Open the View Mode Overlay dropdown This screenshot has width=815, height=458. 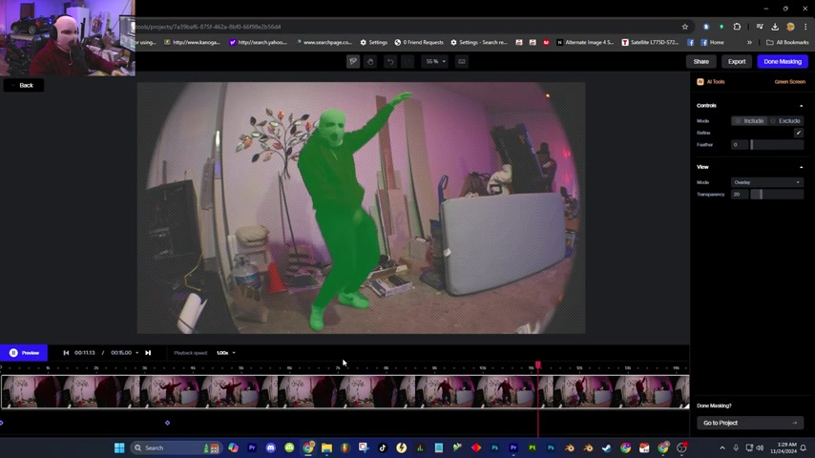pyautogui.click(x=766, y=182)
